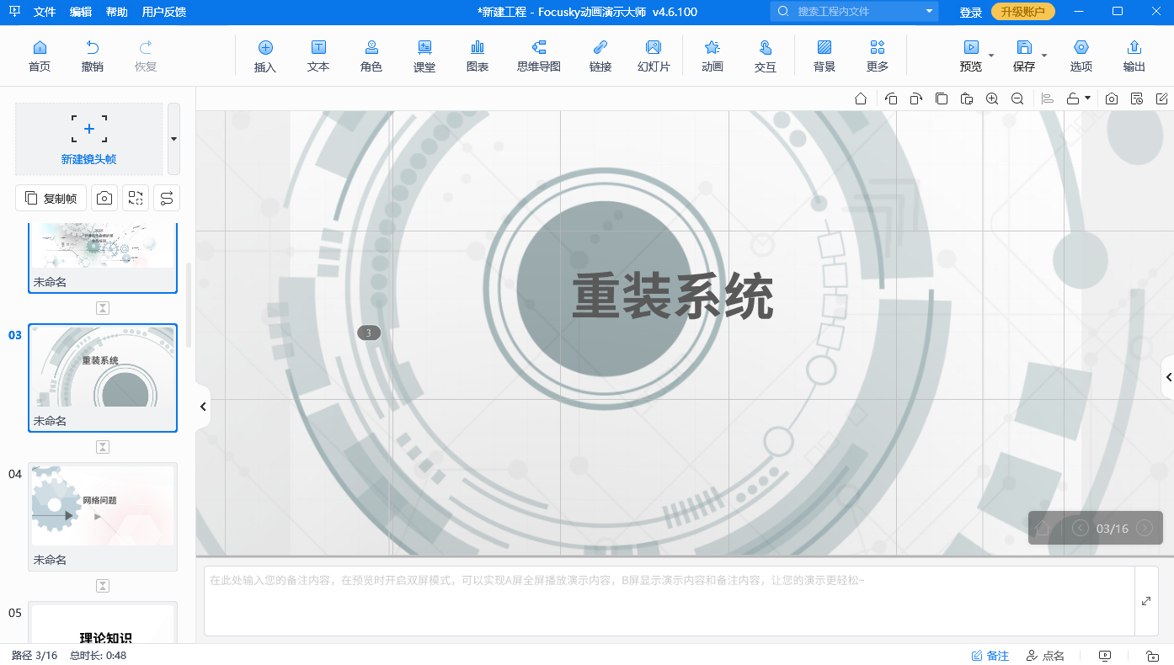This screenshot has width=1174, height=665.
Task: Open the 帮助 menu
Action: pos(117,12)
